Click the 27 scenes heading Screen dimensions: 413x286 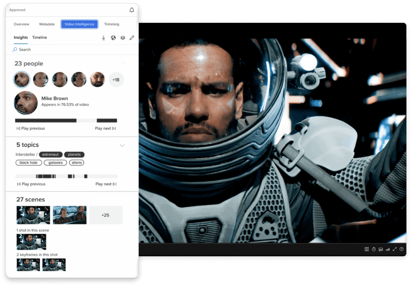tap(31, 200)
